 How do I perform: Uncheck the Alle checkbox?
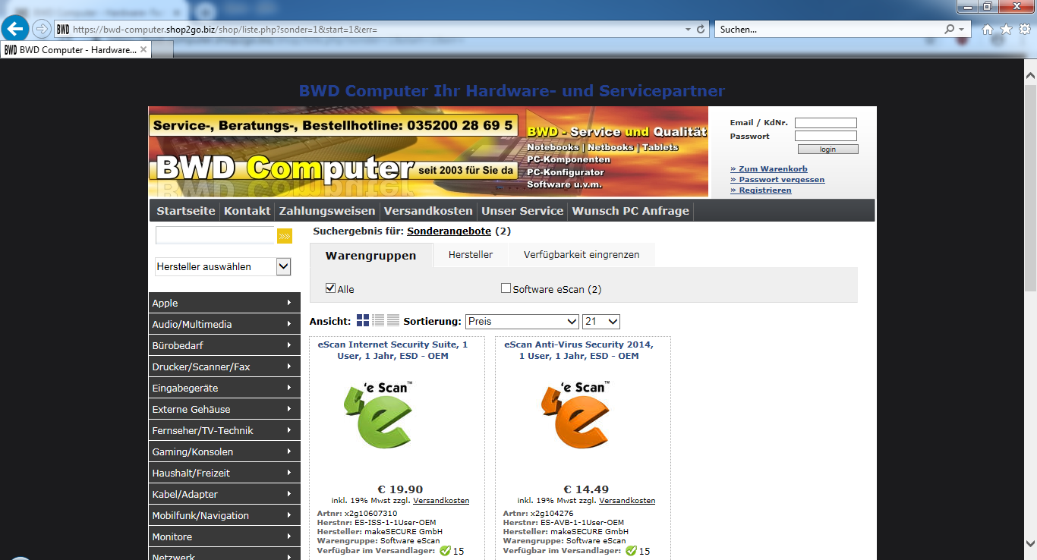330,288
